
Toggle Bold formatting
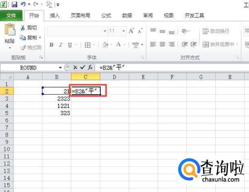click(x=52, y=45)
